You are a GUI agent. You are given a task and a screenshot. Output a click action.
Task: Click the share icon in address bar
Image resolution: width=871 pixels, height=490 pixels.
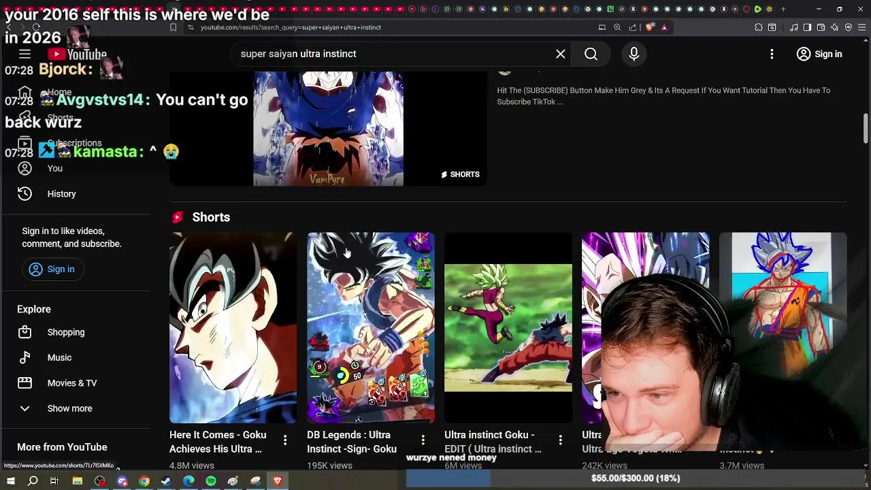(x=633, y=27)
